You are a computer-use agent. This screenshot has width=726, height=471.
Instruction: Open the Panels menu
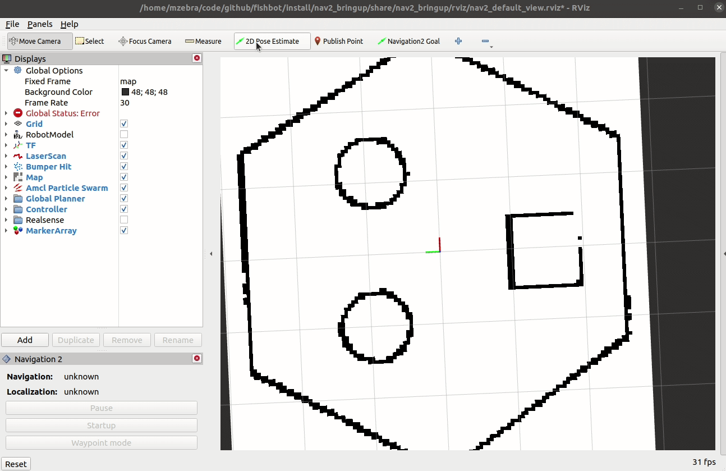[x=39, y=24]
